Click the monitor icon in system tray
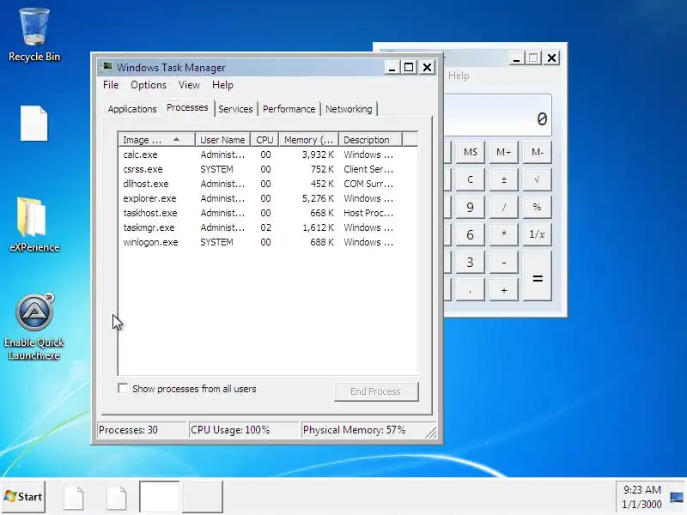 (677, 497)
